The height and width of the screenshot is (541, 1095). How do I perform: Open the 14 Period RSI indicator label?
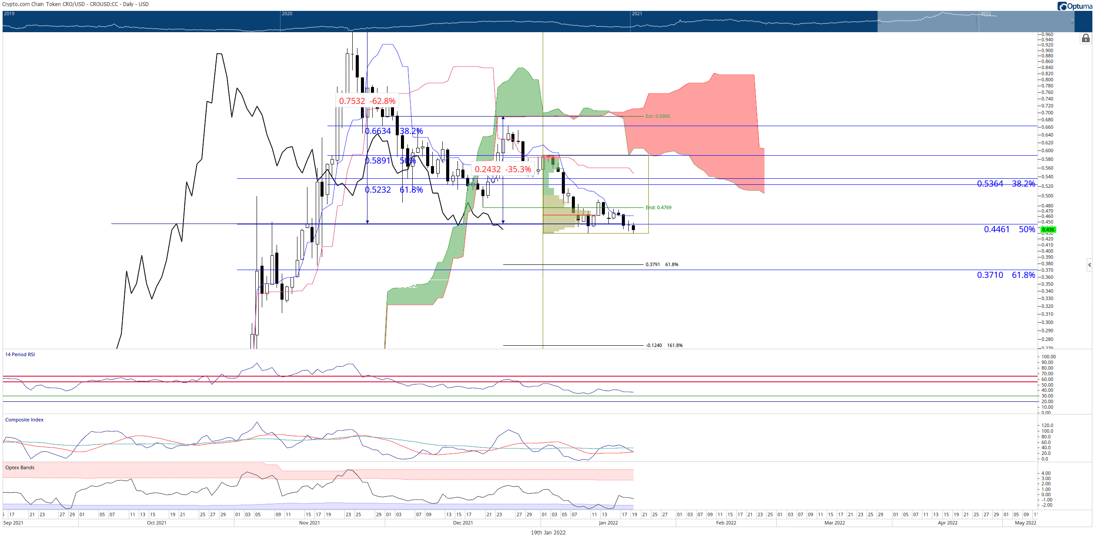pos(20,354)
